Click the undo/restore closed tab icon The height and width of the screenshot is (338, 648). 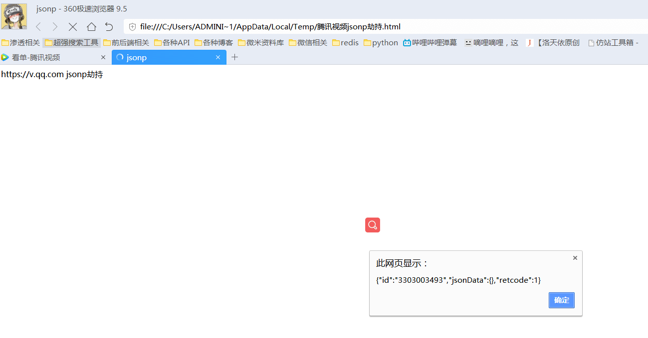[109, 27]
